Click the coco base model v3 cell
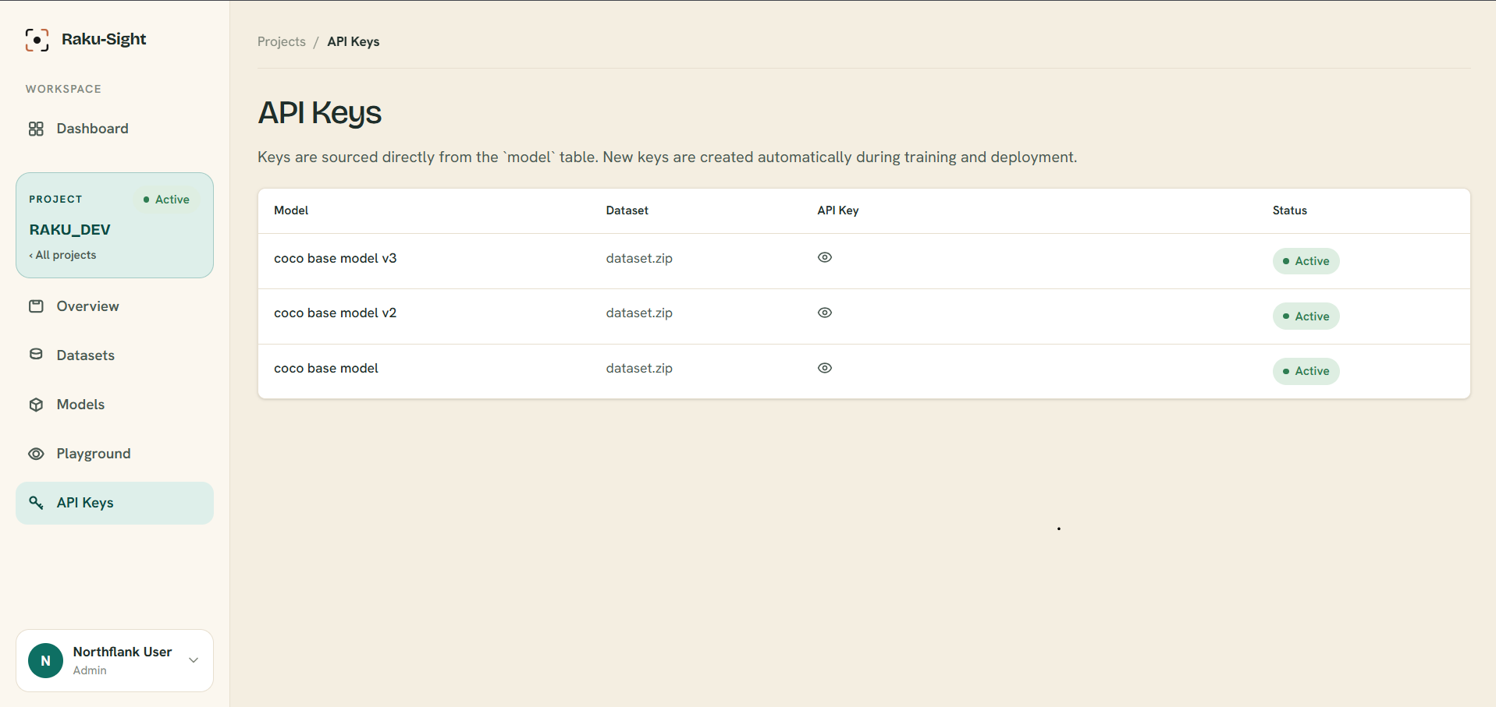Viewport: 1496px width, 707px height. click(336, 258)
